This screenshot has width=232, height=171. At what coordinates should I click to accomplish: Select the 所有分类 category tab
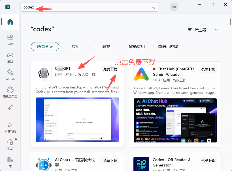click(x=45, y=47)
